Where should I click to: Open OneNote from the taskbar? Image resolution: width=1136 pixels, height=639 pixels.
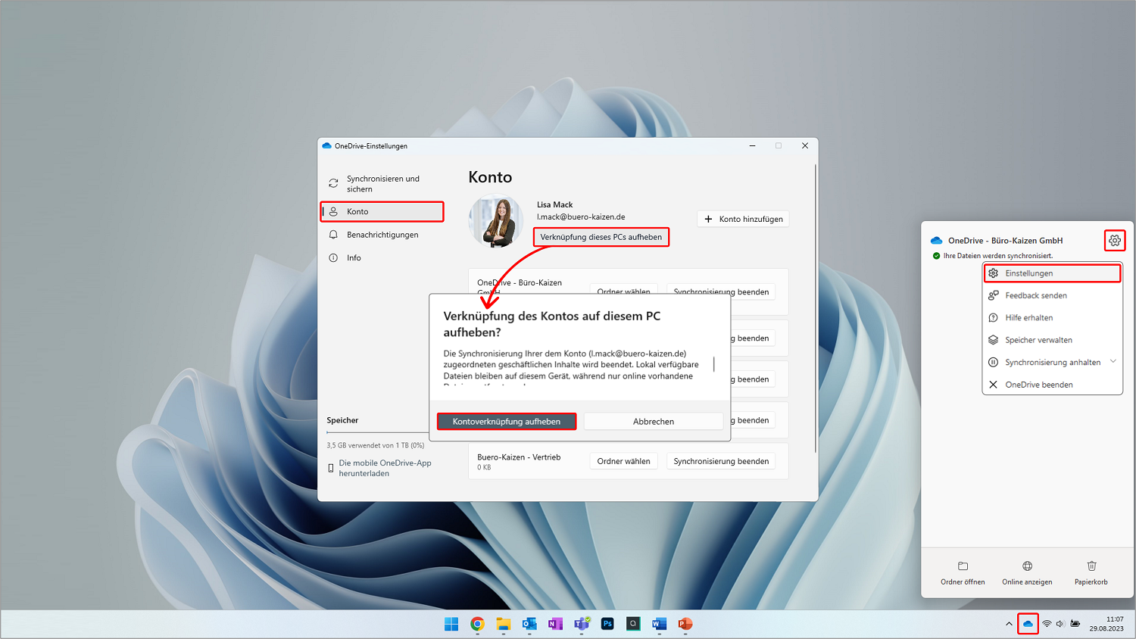coord(555,624)
